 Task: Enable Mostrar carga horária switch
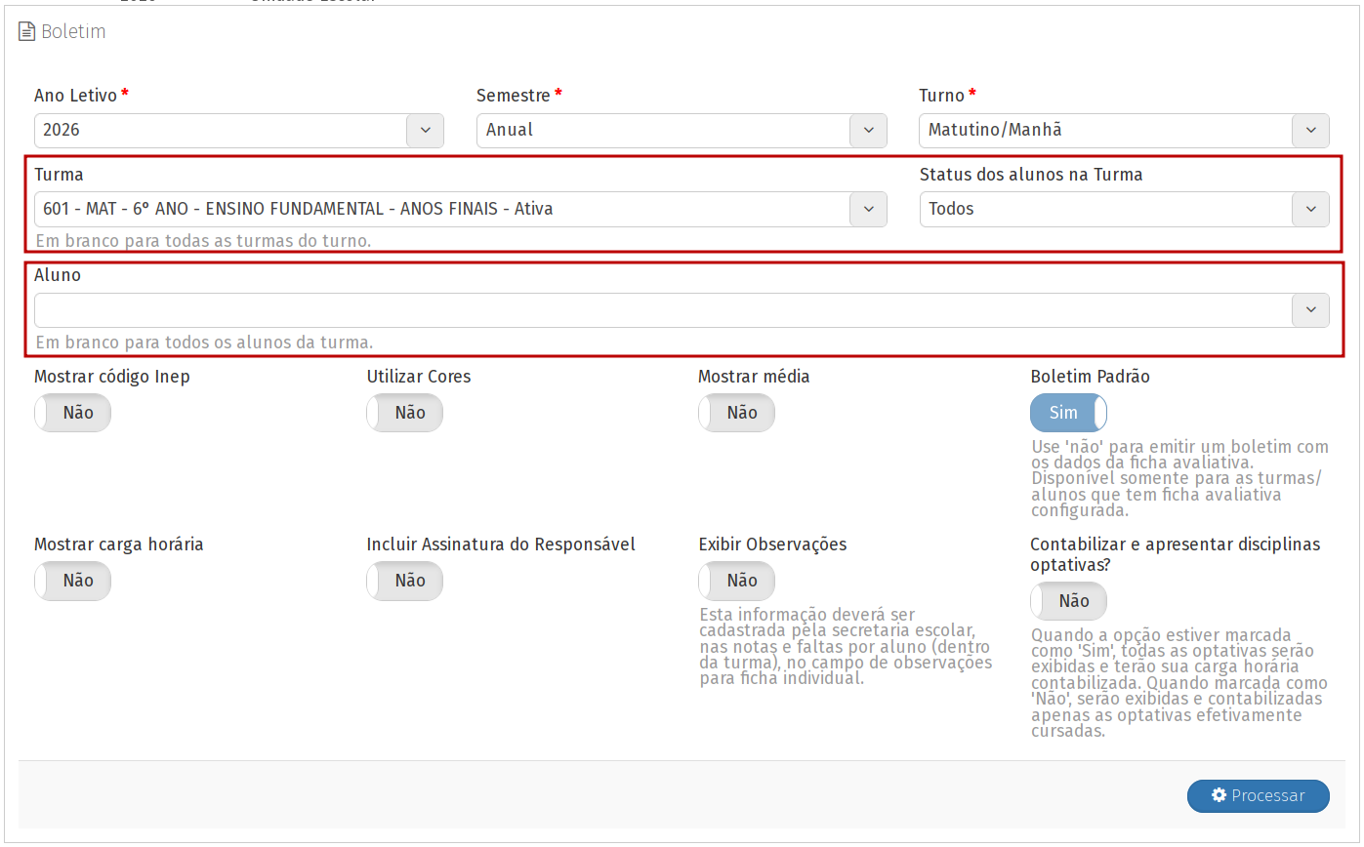(73, 581)
